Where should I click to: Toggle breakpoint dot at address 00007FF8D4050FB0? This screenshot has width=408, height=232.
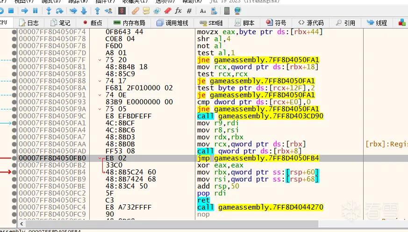click(x=14, y=158)
